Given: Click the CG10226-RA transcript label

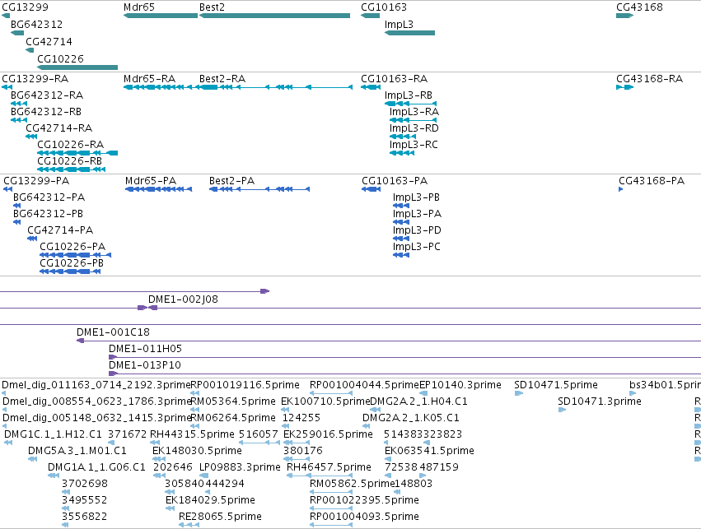Looking at the screenshot, I should click(x=71, y=145).
